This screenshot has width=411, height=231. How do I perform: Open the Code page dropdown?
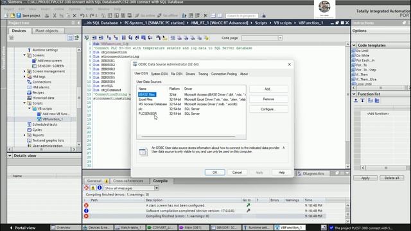pos(280,38)
